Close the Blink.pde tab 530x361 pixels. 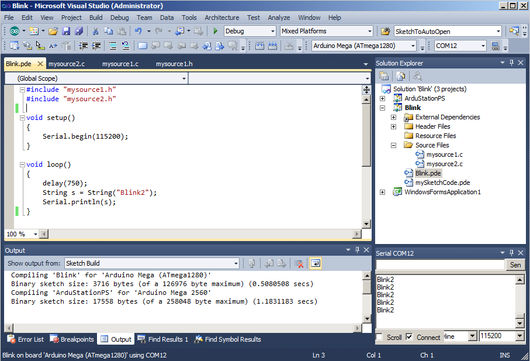click(40, 64)
